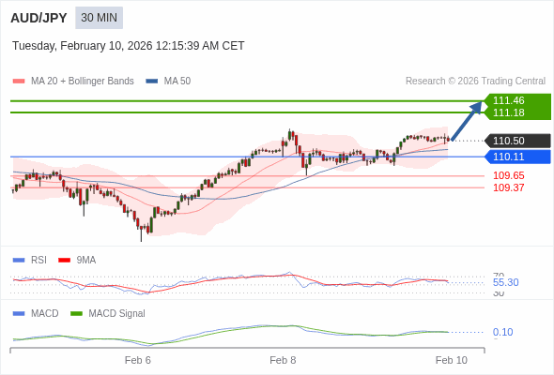Click the MACD legend swatch
The image size is (554, 375).
pyautogui.click(x=19, y=314)
